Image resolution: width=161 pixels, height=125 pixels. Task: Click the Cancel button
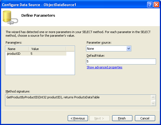point(145,118)
